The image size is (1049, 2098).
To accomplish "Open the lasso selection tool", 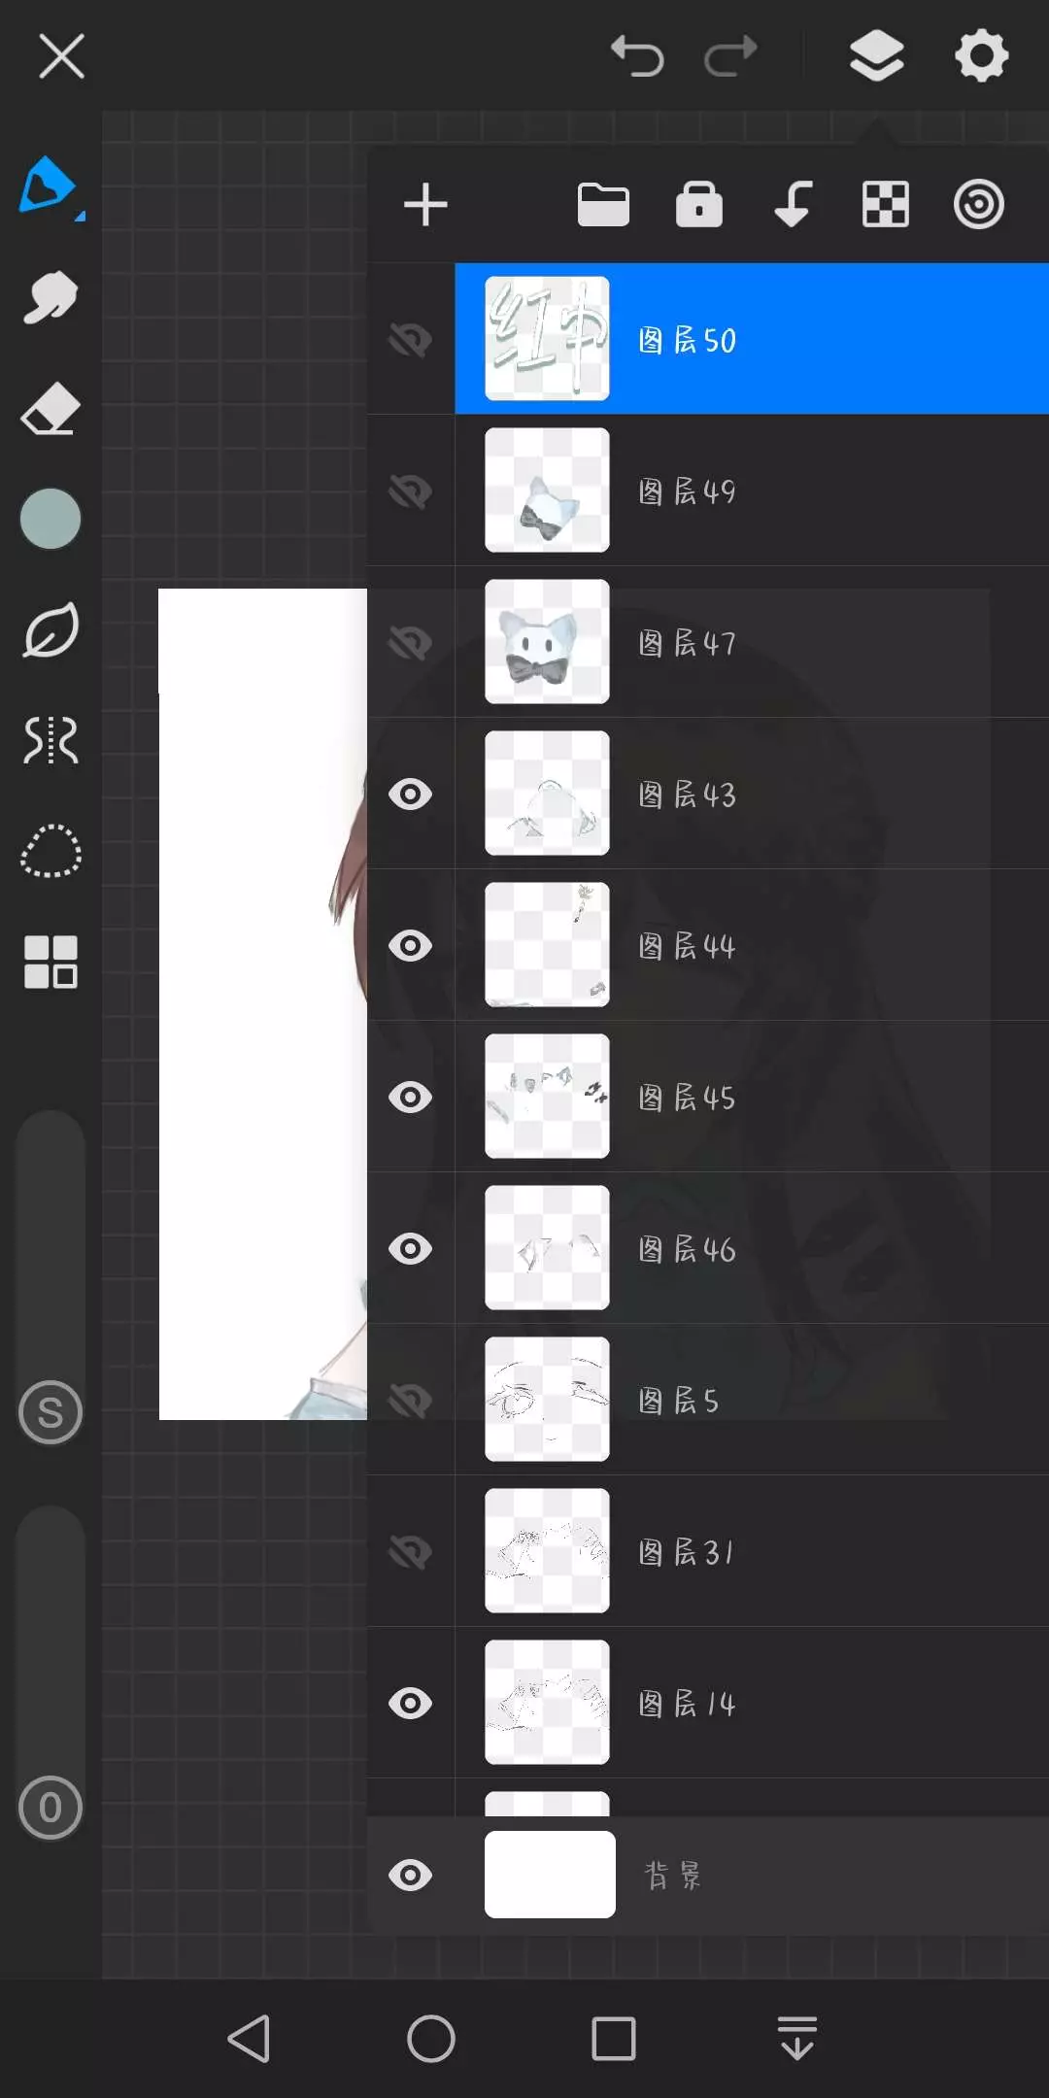I will (x=51, y=851).
